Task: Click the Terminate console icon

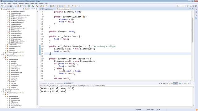Action: click(x=159, y=84)
